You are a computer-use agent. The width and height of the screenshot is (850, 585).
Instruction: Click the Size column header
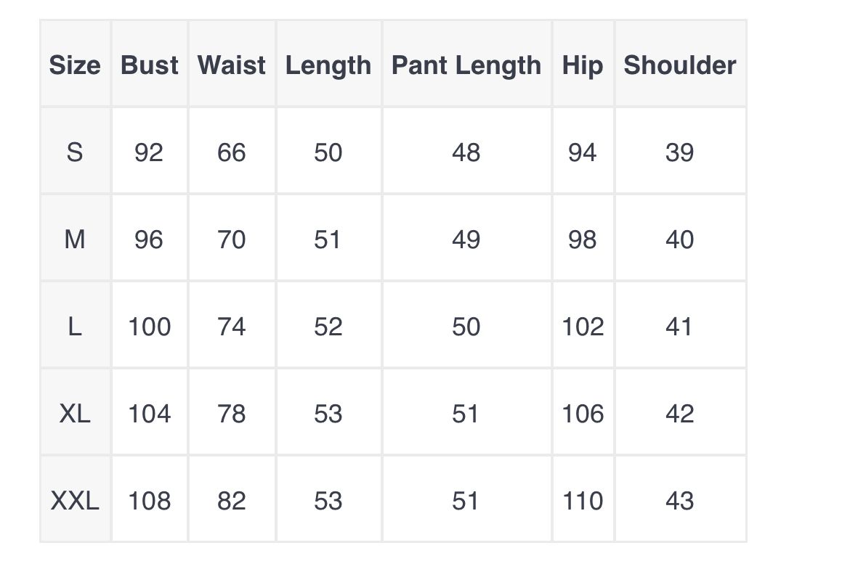point(75,65)
